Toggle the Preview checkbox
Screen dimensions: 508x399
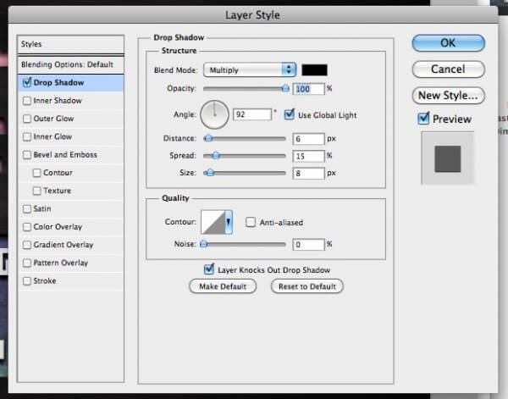424,119
